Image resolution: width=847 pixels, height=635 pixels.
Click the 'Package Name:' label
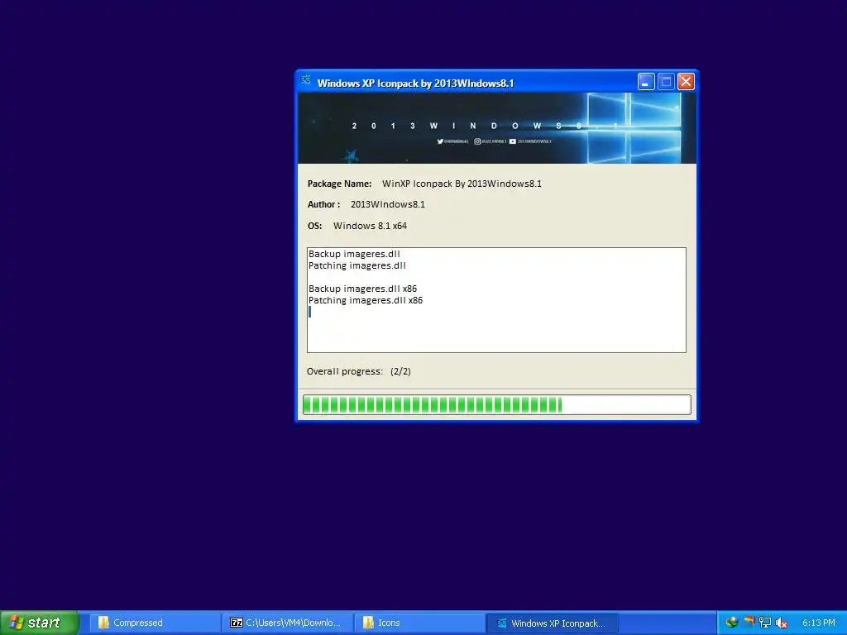[339, 184]
